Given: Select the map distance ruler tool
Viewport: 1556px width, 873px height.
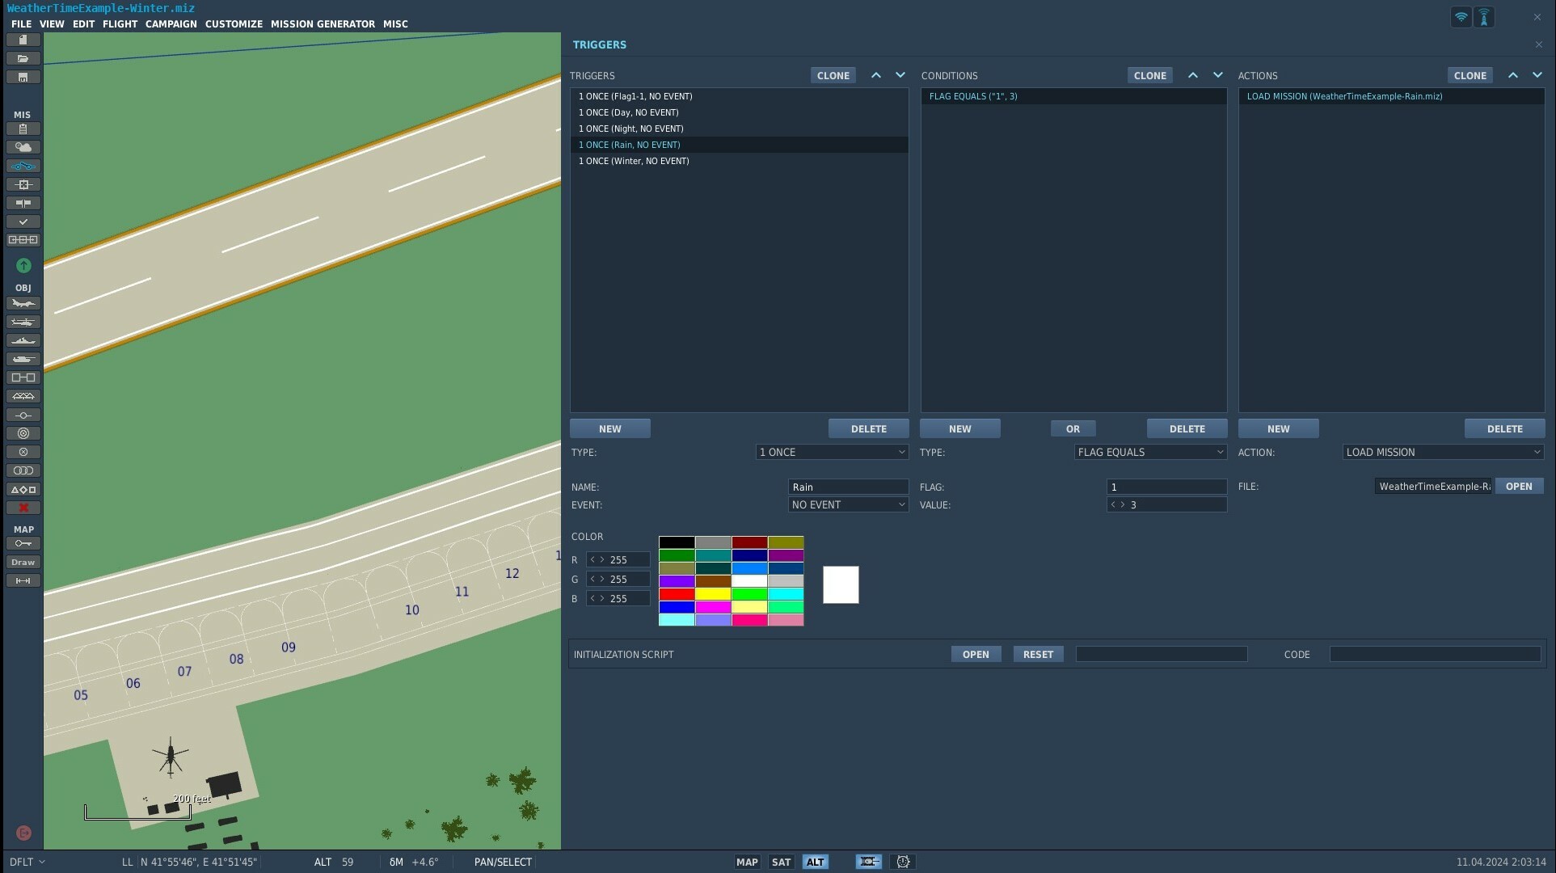Looking at the screenshot, I should point(23,580).
